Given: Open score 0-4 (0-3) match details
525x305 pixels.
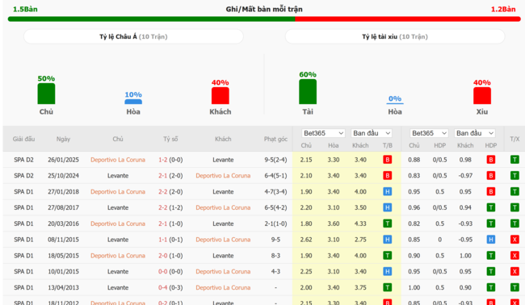Looking at the screenshot, I should point(170,287).
